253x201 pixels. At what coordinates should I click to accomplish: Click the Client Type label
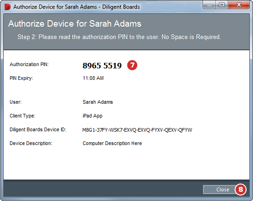[22, 116]
